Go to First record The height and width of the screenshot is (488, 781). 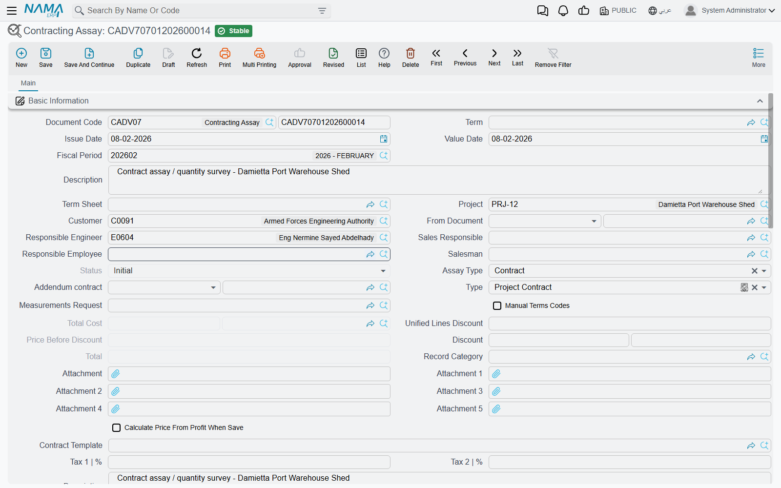(436, 57)
